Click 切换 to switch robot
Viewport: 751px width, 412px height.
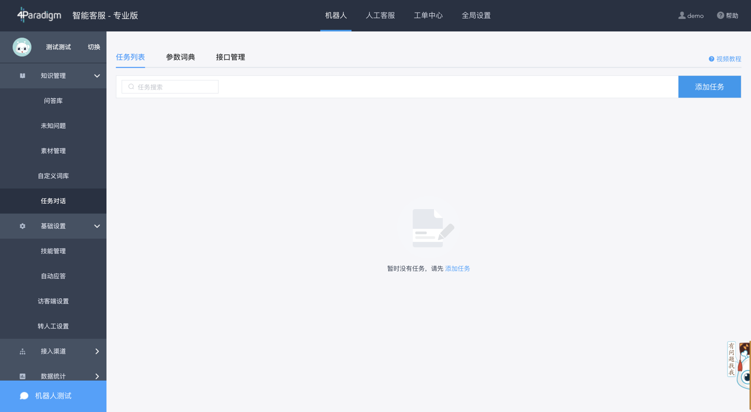pos(94,47)
